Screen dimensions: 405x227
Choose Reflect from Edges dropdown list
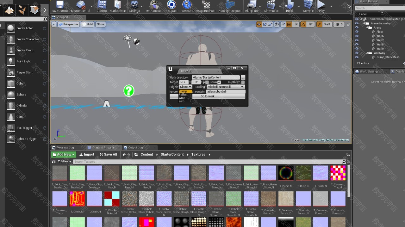pos(183,95)
